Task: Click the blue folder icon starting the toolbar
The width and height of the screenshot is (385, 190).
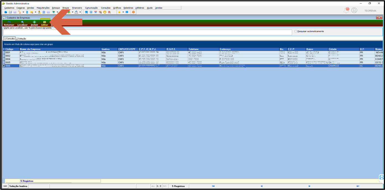Action: 6,12
